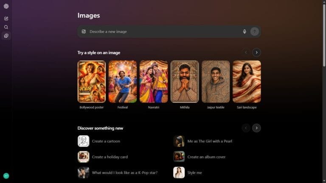Click the Navratri caption label

[x=154, y=107]
